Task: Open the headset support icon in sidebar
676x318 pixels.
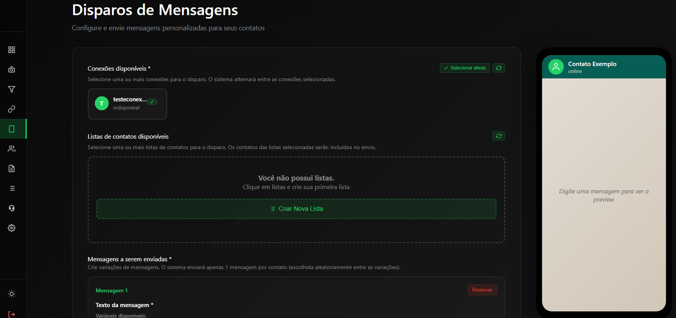Action: pos(11,208)
